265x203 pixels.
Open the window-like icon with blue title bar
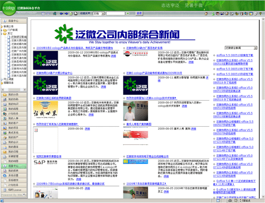(251, 14)
